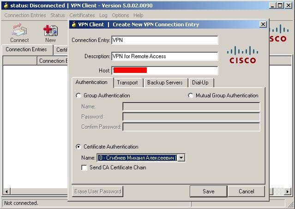Click the Description input field
The height and width of the screenshot is (209, 295).
(x=165, y=56)
